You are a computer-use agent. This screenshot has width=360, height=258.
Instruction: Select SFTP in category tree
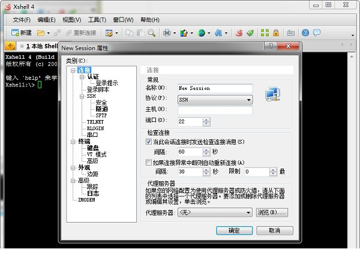(x=101, y=115)
